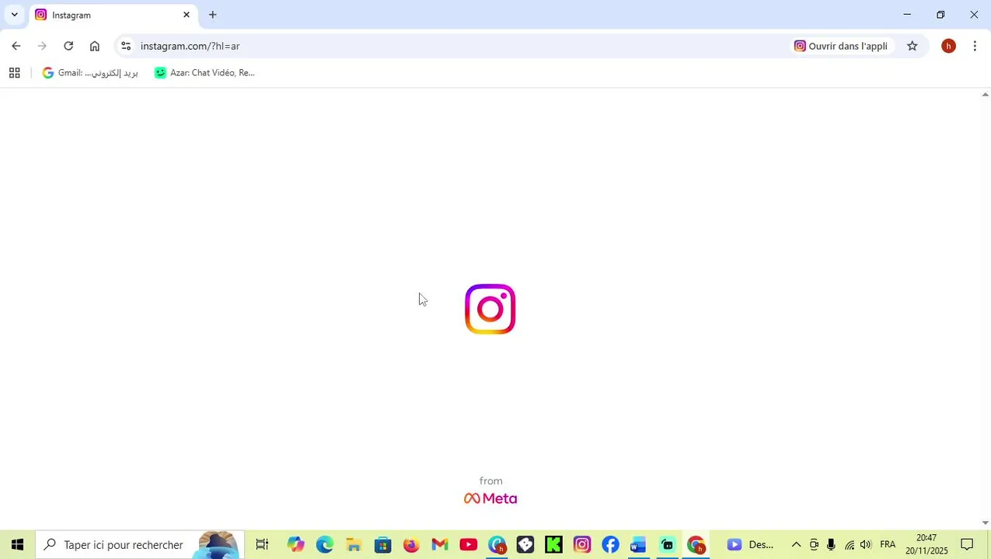
Task: Open the Windows Start menu
Action: pos(17,544)
